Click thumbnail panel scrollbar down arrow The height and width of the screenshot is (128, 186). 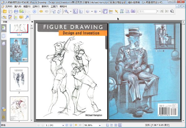(x=32, y=120)
